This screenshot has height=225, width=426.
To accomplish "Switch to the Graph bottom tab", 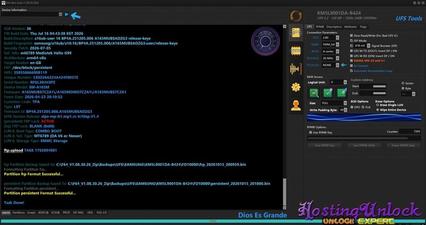I will [31, 213].
